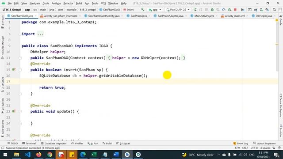Open the Pixel 2 API 25 device dropdown
The image size is (283, 159).
[x=178, y=10]
